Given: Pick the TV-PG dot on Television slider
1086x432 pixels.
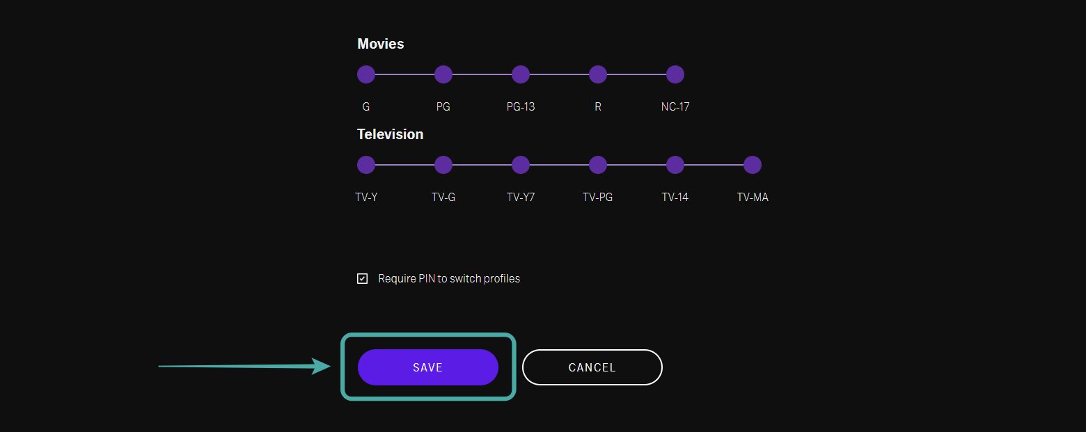Looking at the screenshot, I should [x=598, y=165].
